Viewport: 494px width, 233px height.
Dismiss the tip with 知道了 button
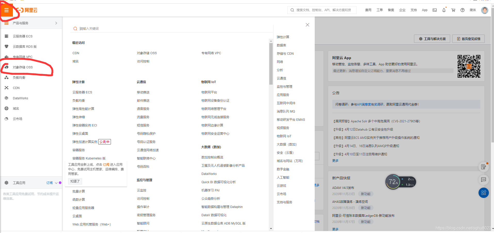point(75,181)
